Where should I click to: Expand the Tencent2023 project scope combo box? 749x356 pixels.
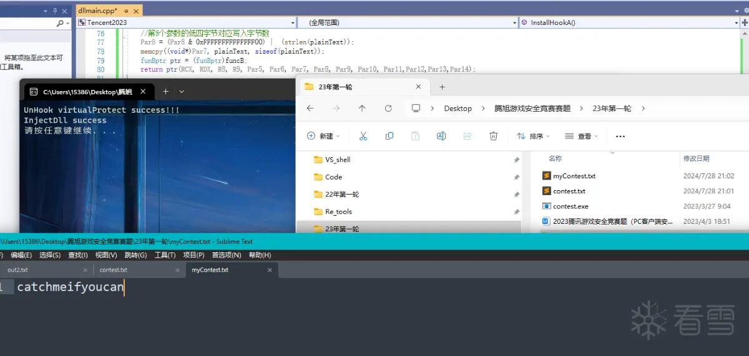(187, 22)
